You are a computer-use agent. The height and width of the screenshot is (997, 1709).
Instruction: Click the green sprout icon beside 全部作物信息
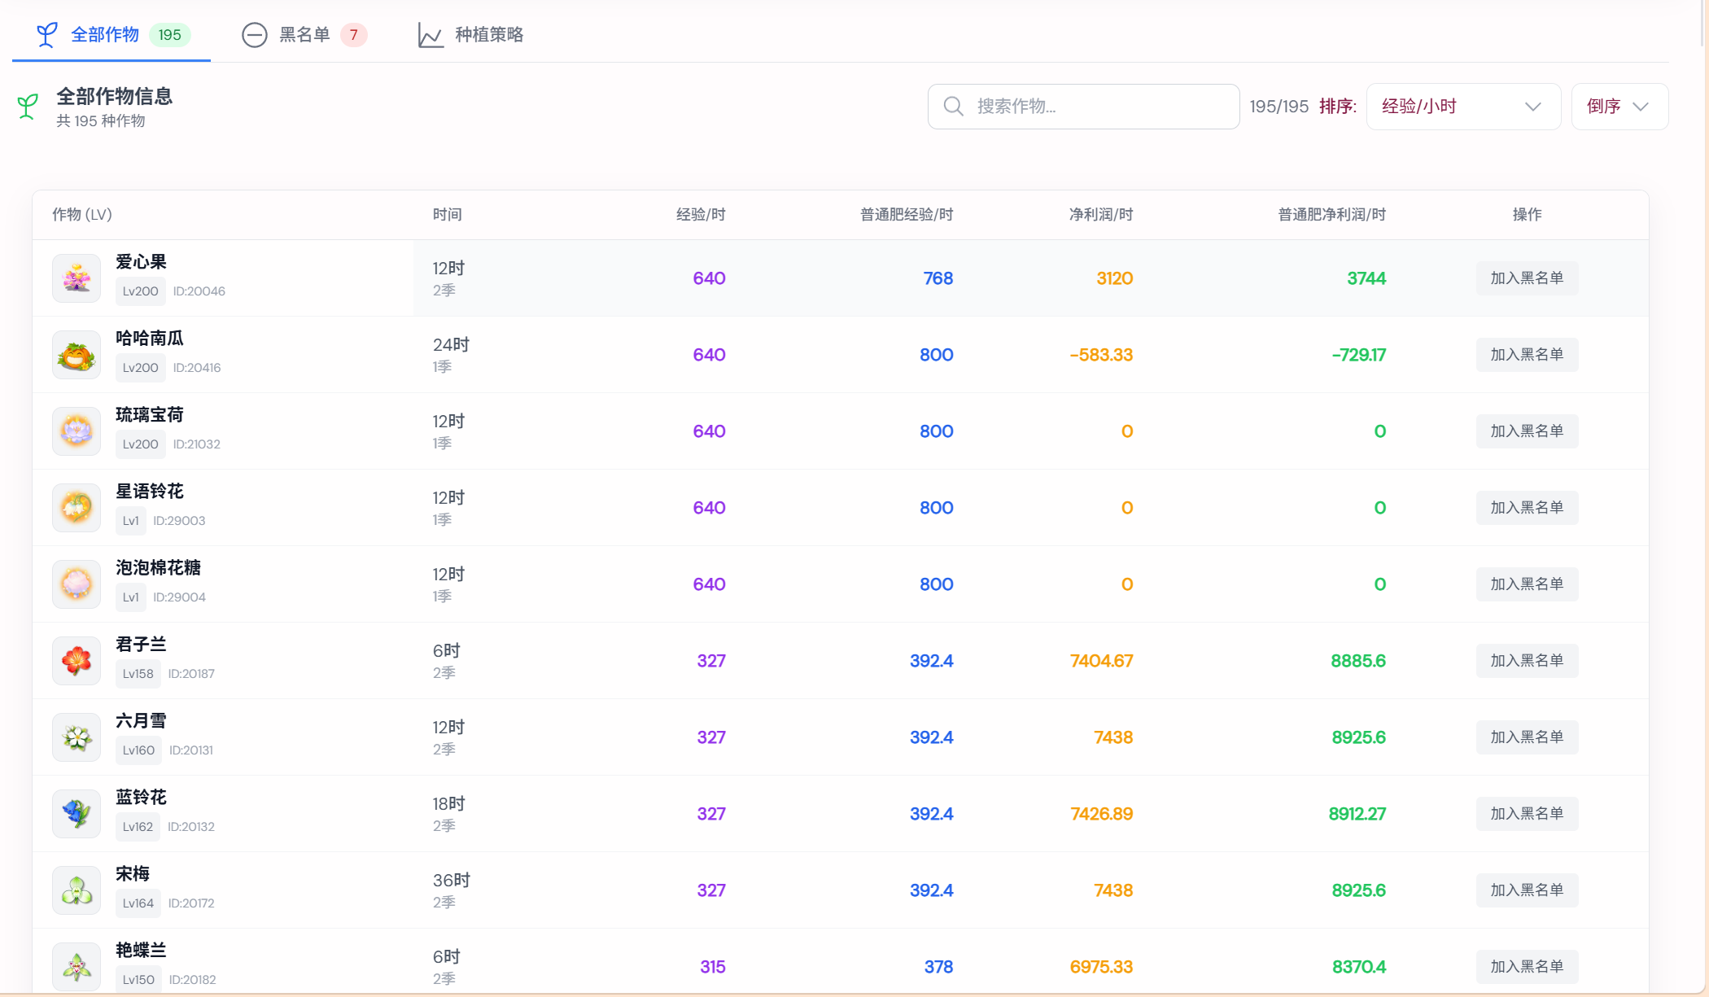[28, 107]
